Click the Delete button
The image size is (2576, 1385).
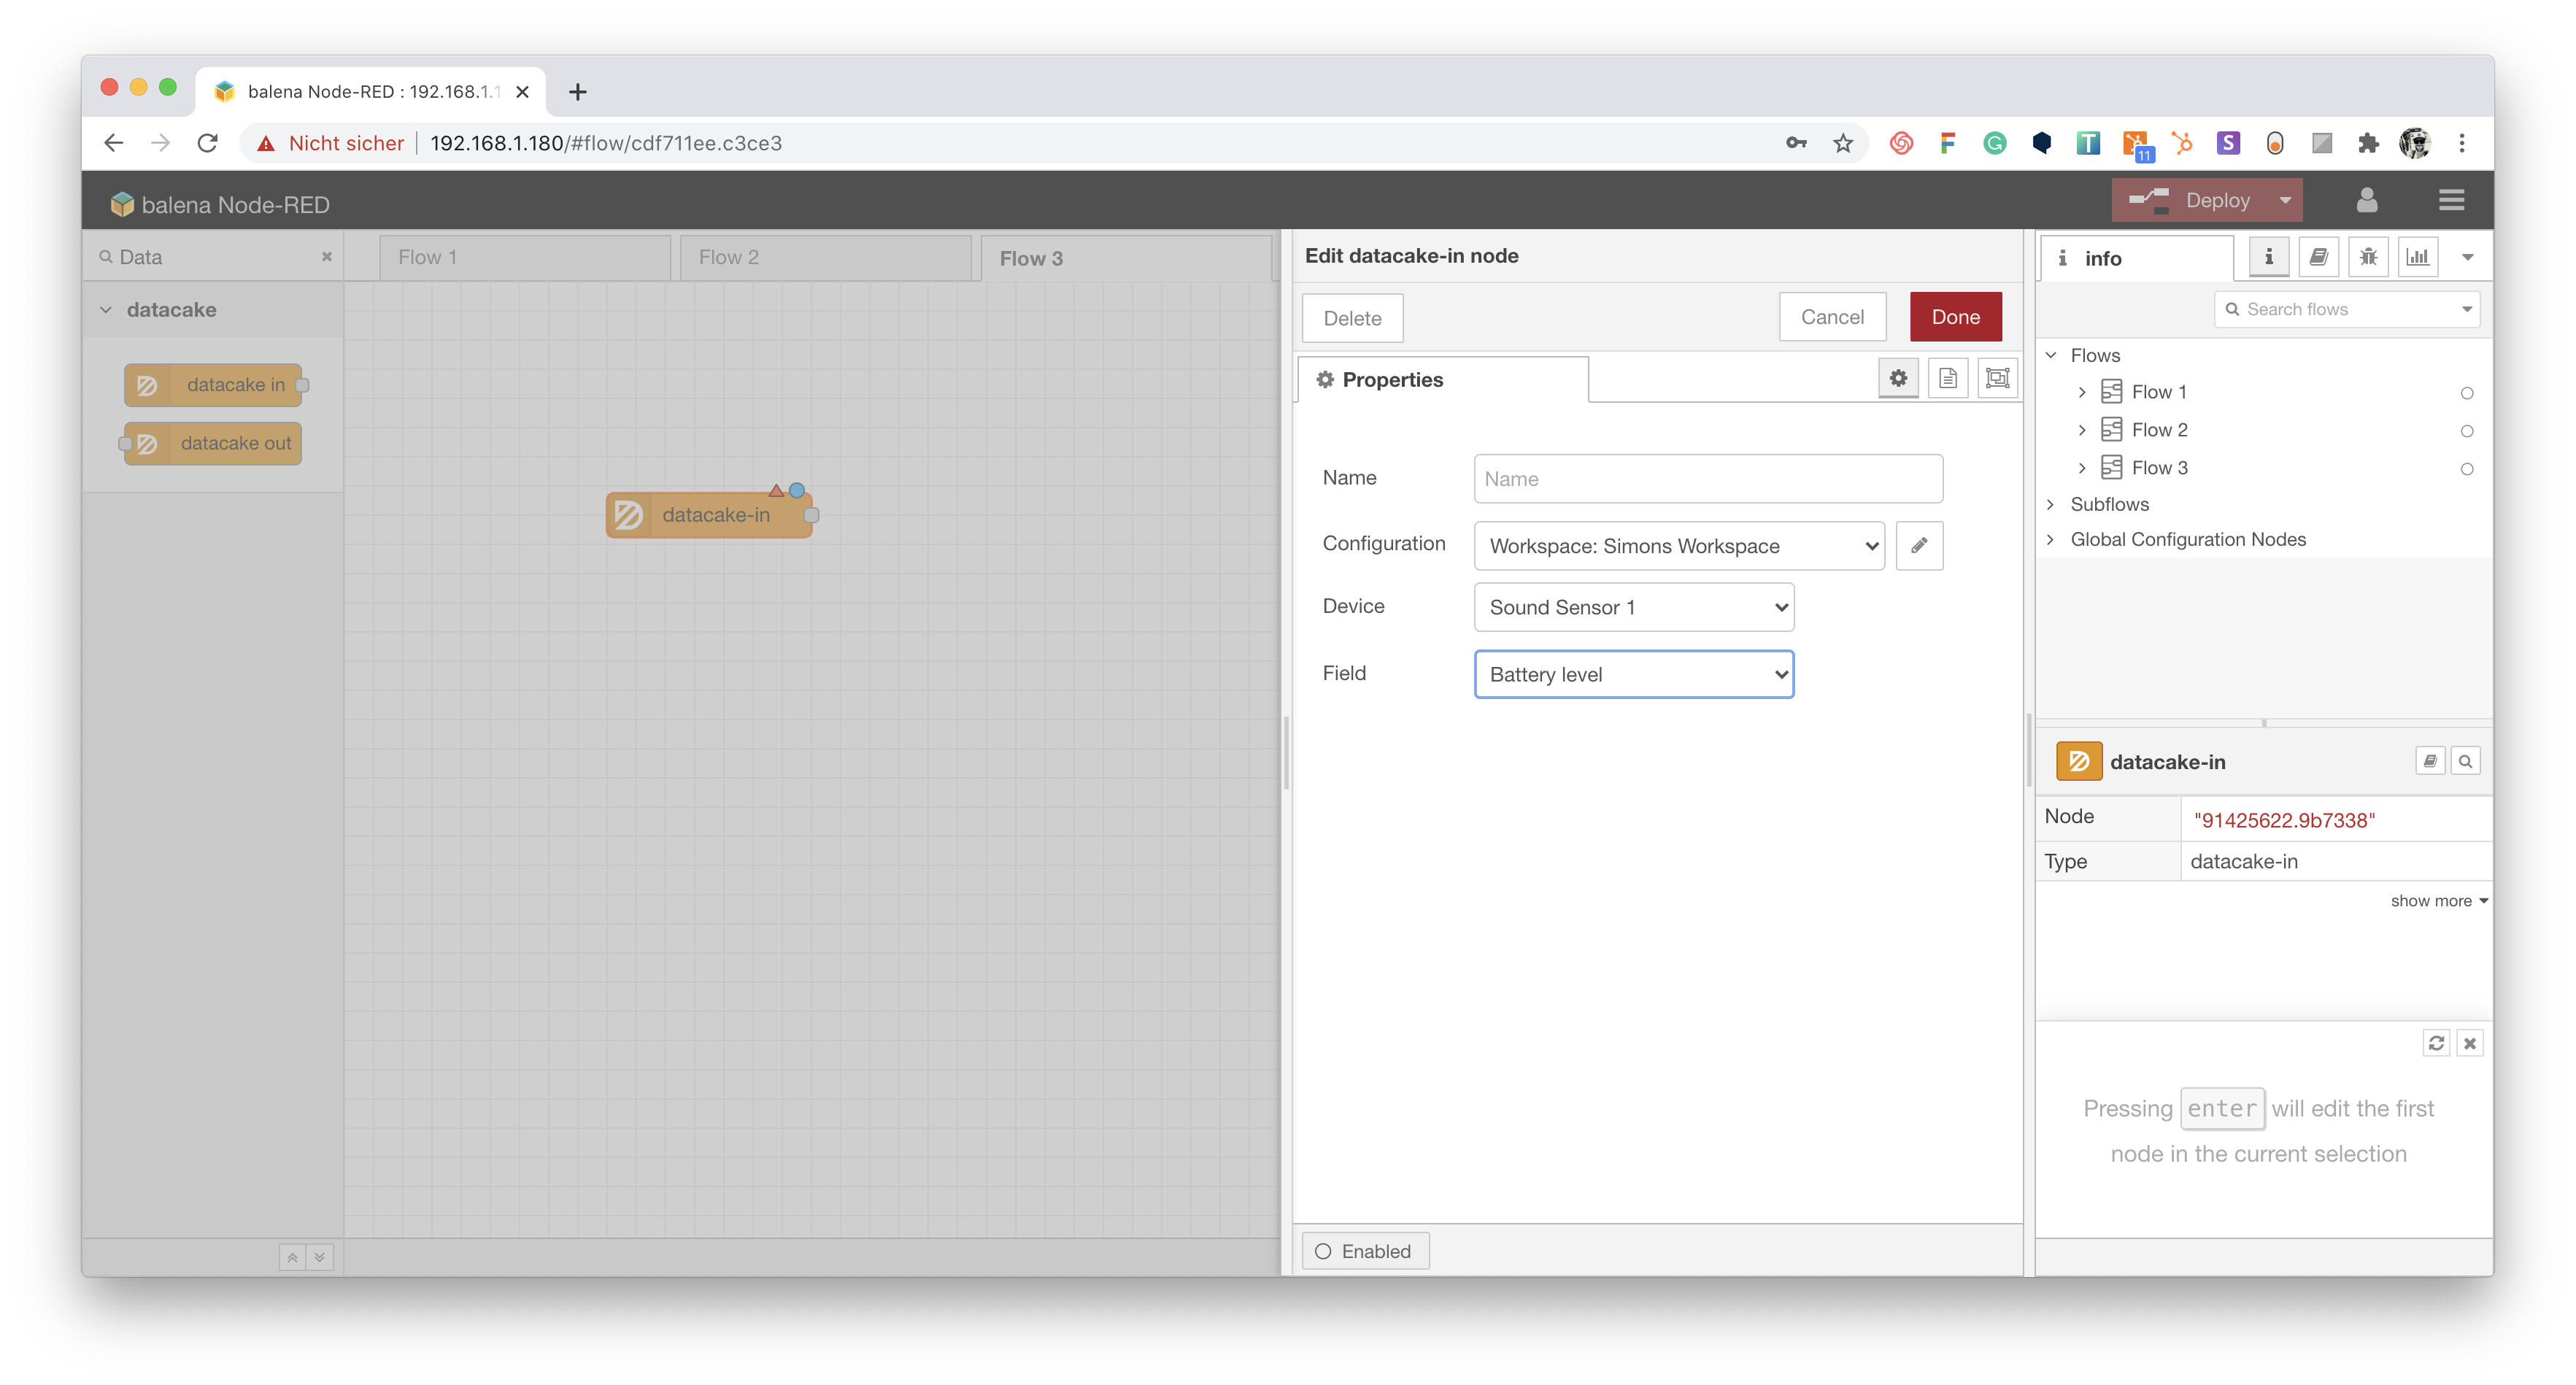pos(1352,318)
